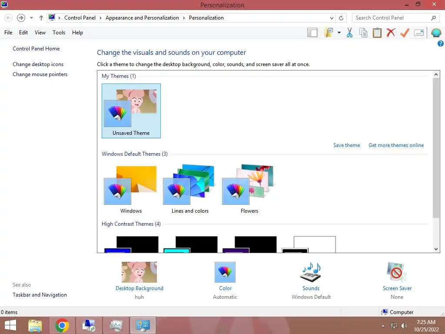Open Help via the blue question mark

pyautogui.click(x=441, y=43)
